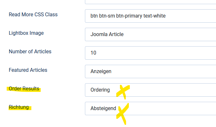Click the partially visible field at top

150,2
